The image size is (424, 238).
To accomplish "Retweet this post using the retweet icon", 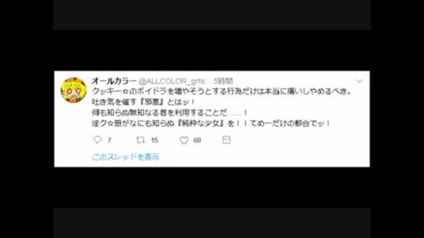I will (140, 140).
